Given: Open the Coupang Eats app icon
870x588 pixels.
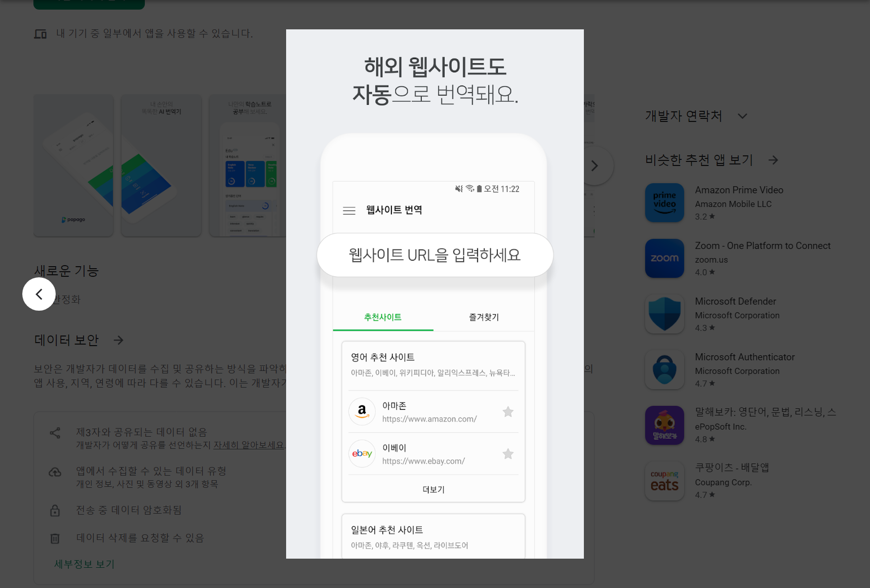Looking at the screenshot, I should 664,481.
